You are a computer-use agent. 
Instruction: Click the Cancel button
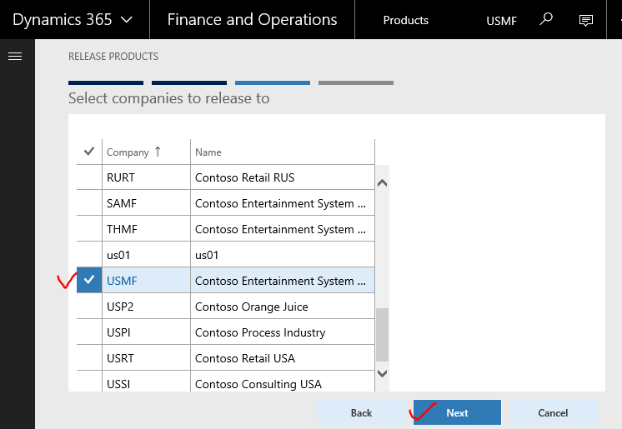[x=553, y=412]
